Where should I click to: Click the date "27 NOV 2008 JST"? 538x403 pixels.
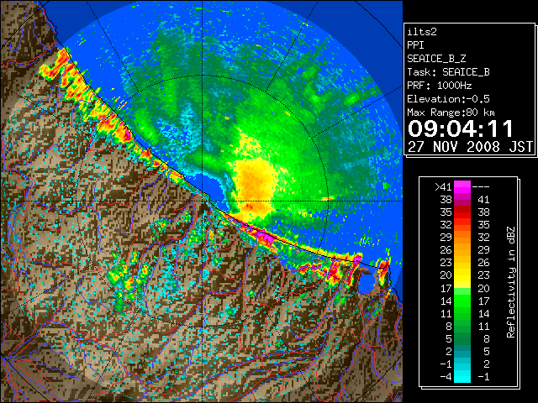coord(470,147)
